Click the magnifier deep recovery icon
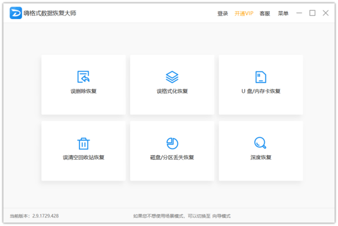 [x=261, y=143]
